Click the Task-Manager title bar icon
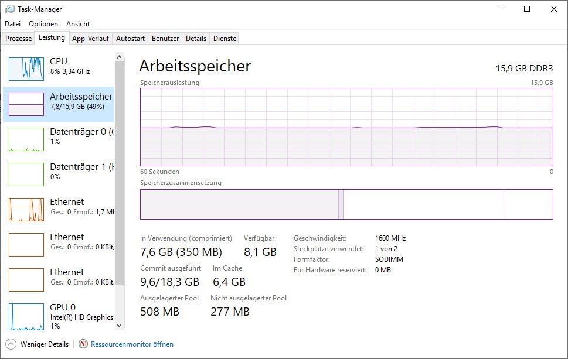The height and width of the screenshot is (359, 568). pos(10,9)
